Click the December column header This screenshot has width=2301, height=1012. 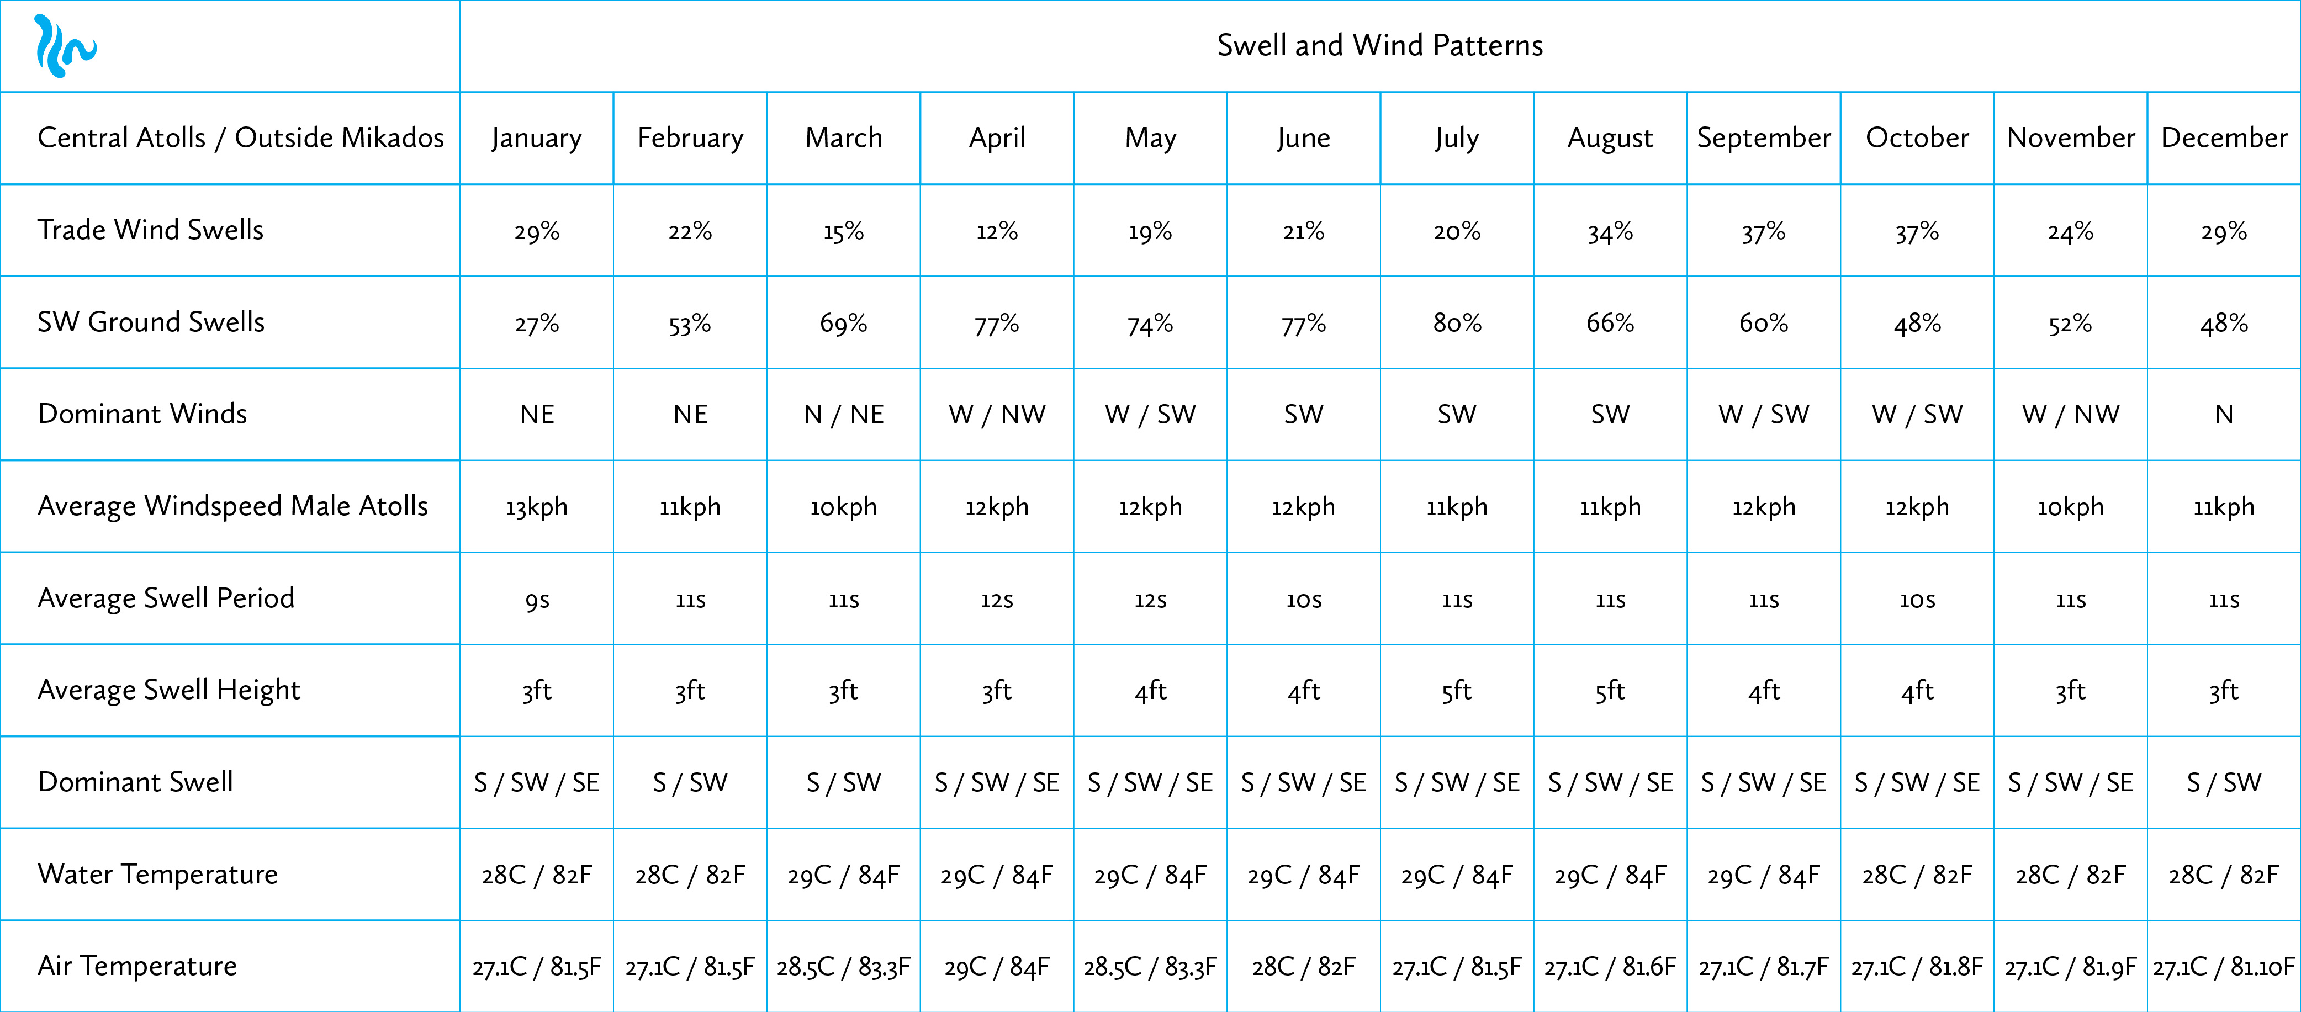(x=2224, y=137)
